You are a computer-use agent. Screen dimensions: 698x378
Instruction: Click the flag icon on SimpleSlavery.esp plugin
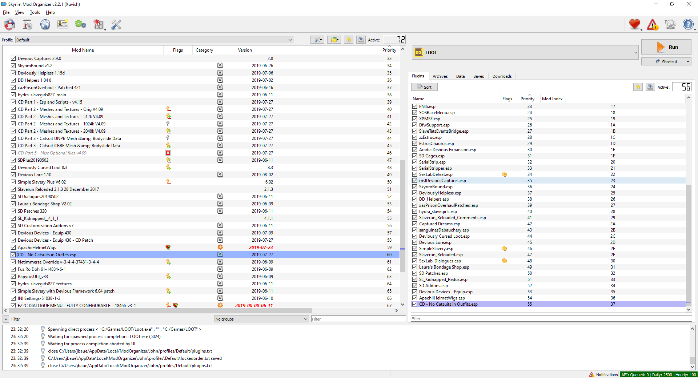505,249
